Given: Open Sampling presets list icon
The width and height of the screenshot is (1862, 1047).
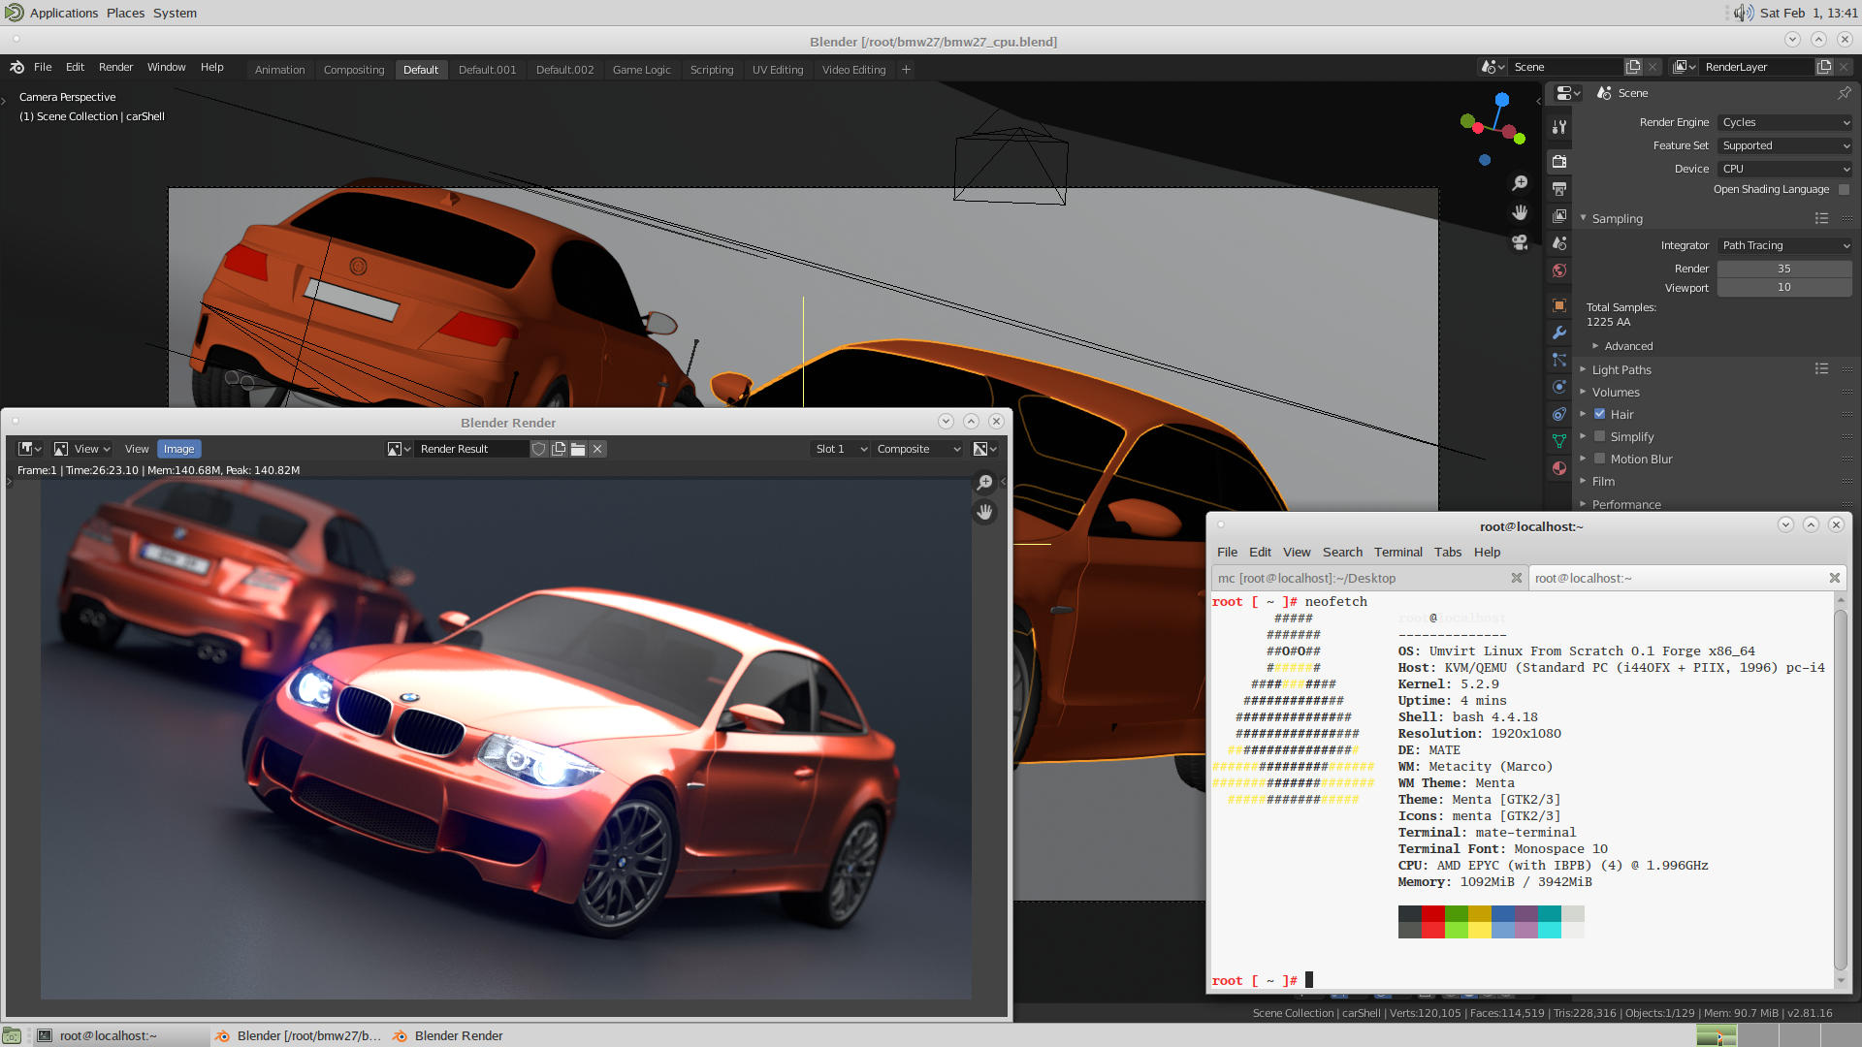Looking at the screenshot, I should pos(1821,219).
